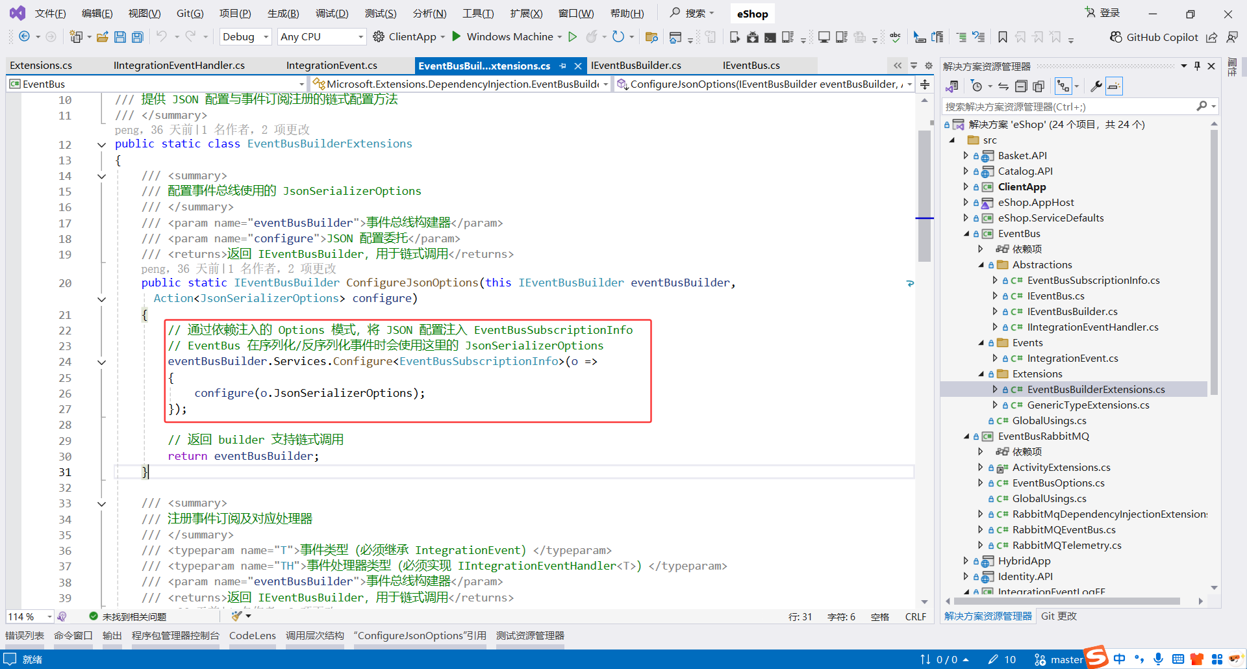Open the 扩展(X) menu
This screenshot has height=669, width=1247.
click(x=526, y=14)
